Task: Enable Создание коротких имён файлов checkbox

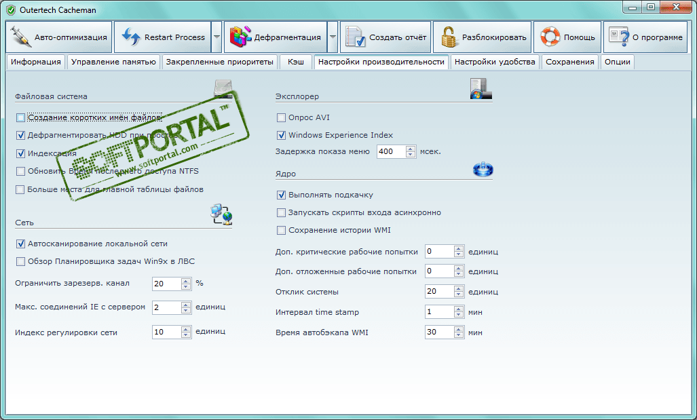Action: [20, 118]
